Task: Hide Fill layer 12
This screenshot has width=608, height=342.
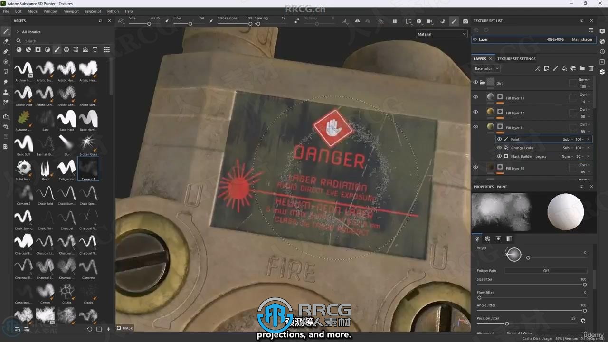Action: (x=475, y=112)
